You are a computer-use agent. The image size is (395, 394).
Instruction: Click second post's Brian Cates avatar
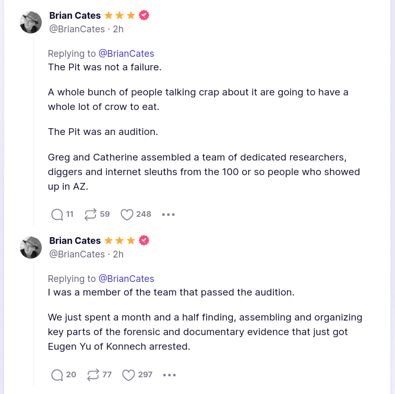coord(31,248)
